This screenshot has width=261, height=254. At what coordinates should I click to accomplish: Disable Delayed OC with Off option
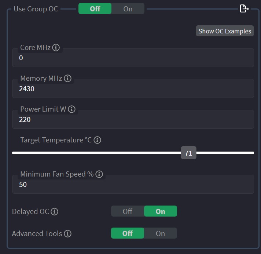point(128,211)
